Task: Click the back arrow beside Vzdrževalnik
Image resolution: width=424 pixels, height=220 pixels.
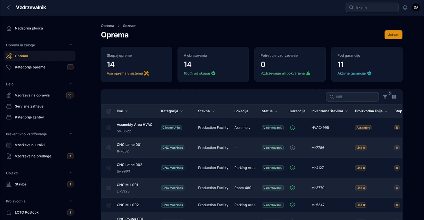Action: point(8,7)
